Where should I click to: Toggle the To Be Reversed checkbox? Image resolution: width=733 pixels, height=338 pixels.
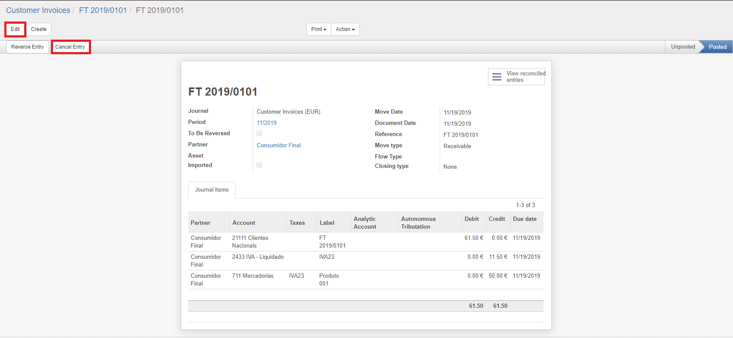point(259,133)
